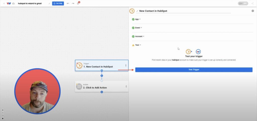Screen dimensions: 257x121
Task: Click the HubSpot icon above 'Test your trigger'
Action: click(x=188, y=52)
